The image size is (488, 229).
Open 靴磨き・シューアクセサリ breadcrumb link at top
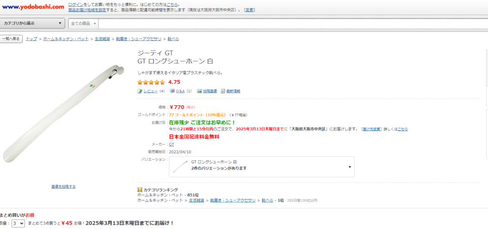click(x=139, y=39)
